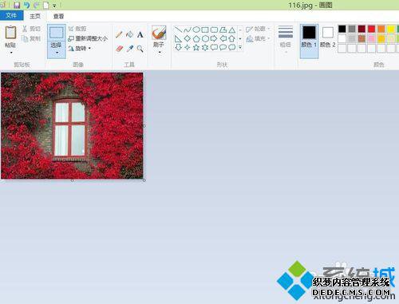Click the 剪切 (Cut) scissors button
The width and height of the screenshot is (399, 304).
(x=31, y=29)
